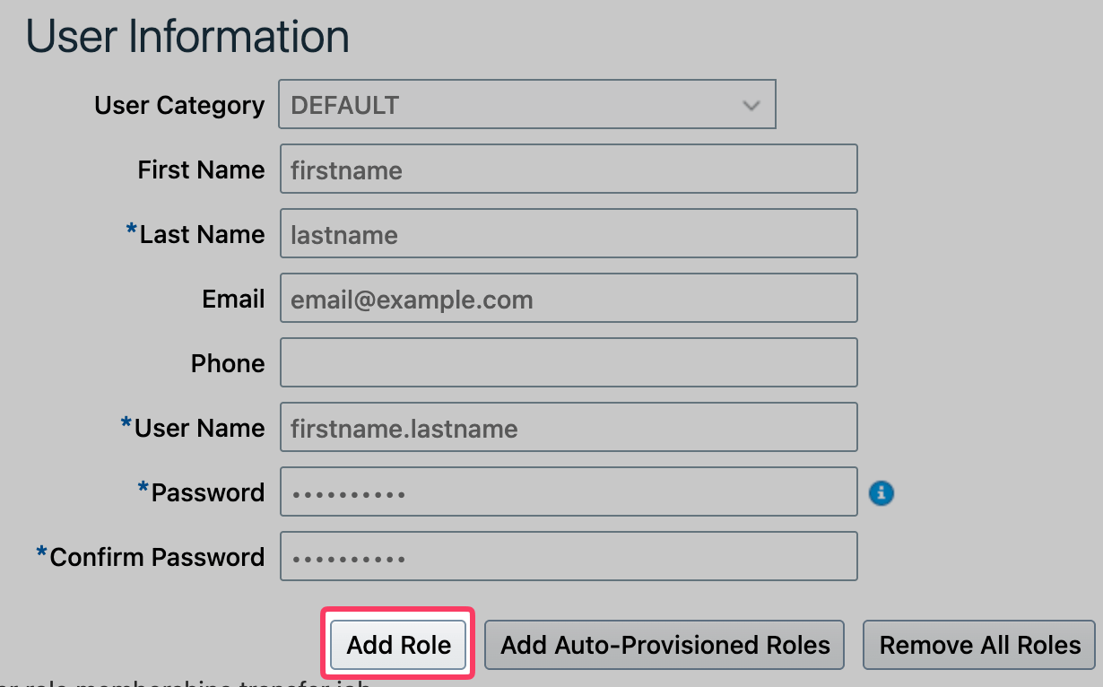This screenshot has width=1103, height=687.
Task: Focus the Email input field
Action: coord(569,298)
